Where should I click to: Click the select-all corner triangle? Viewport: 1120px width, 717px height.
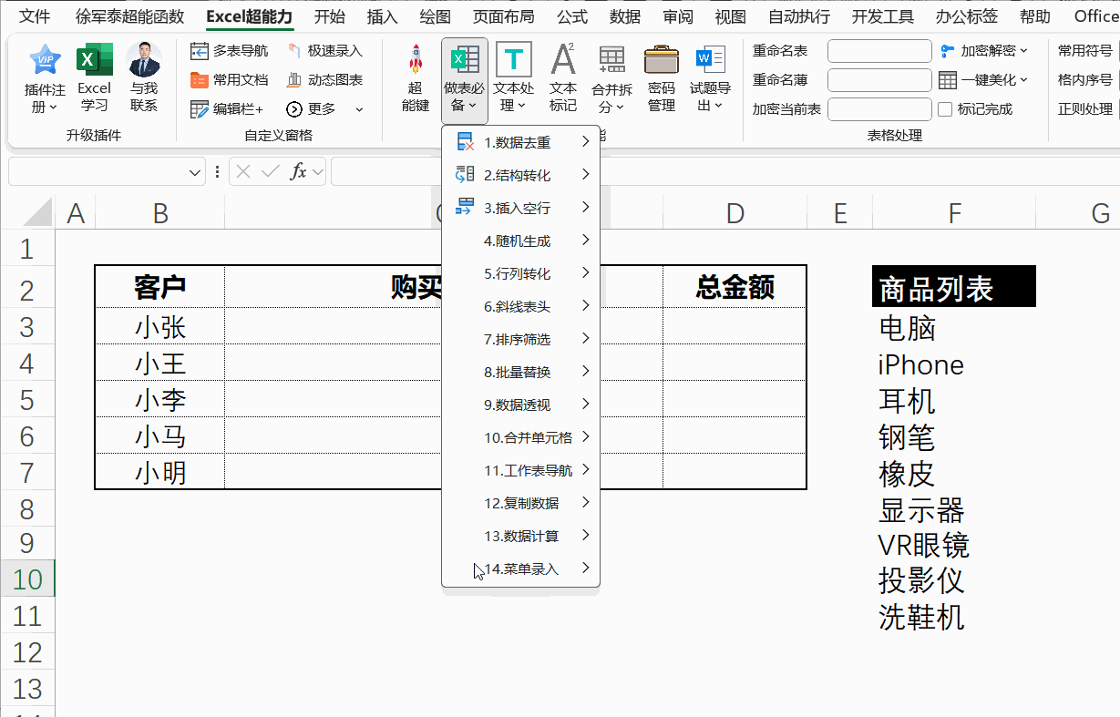[x=37, y=211]
